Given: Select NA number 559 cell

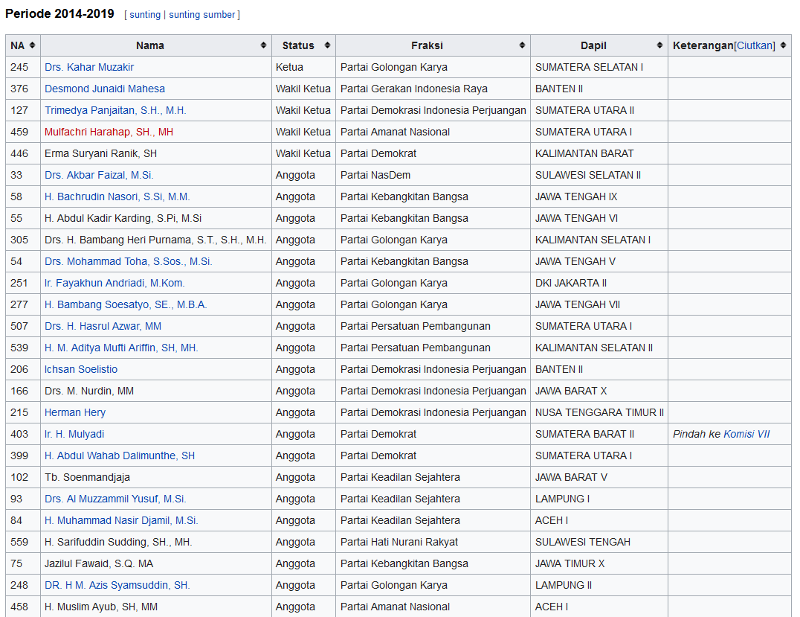Looking at the screenshot, I should 23,542.
